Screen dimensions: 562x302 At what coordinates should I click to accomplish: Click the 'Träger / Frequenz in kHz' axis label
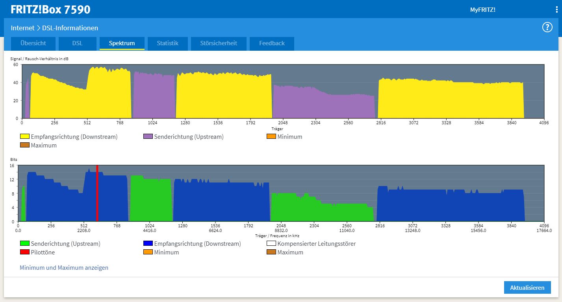tap(277, 236)
